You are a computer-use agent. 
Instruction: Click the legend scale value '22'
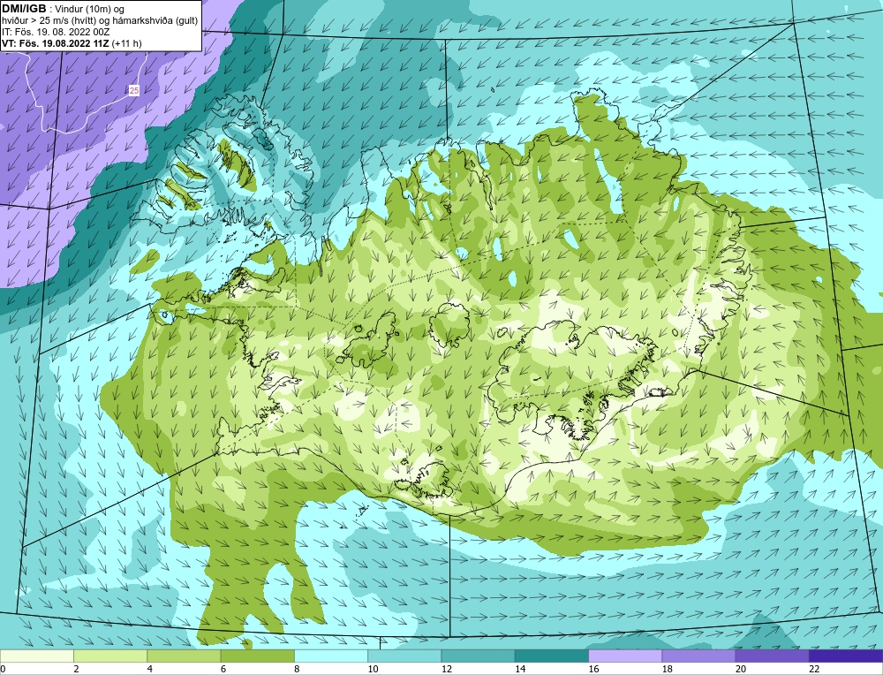coord(814,669)
